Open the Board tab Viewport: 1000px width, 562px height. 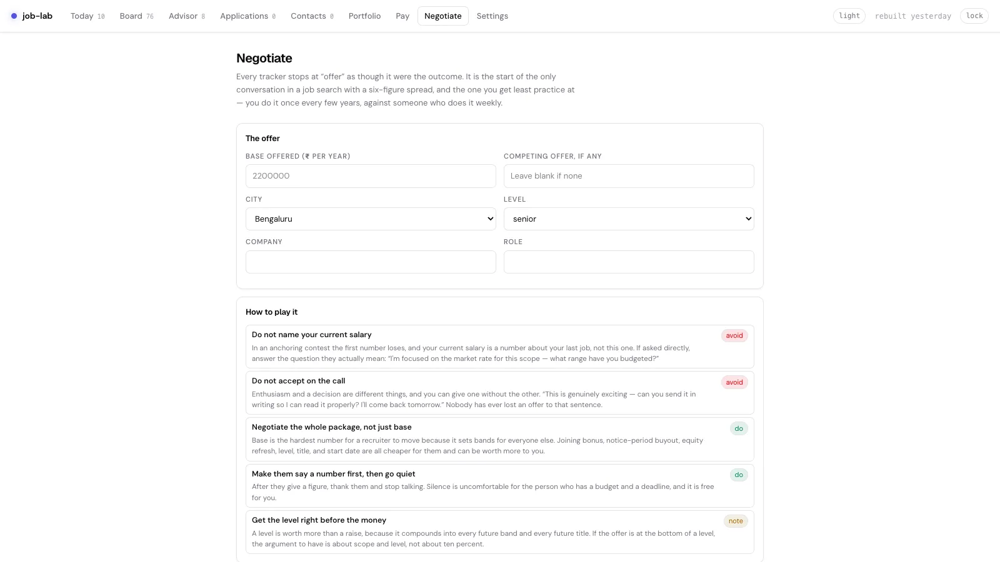click(x=136, y=16)
